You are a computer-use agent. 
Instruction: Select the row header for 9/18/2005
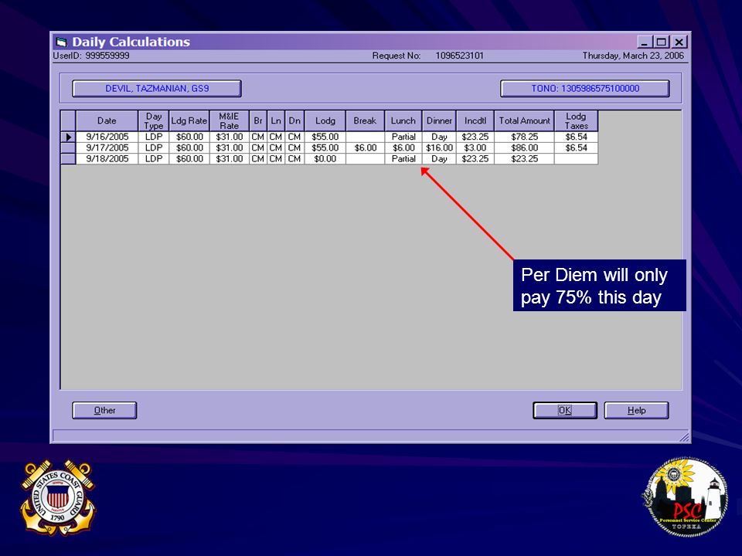pyautogui.click(x=68, y=159)
